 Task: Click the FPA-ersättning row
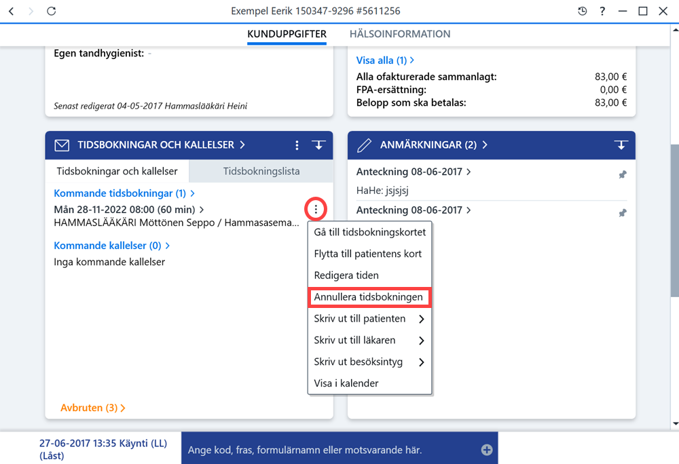click(492, 90)
